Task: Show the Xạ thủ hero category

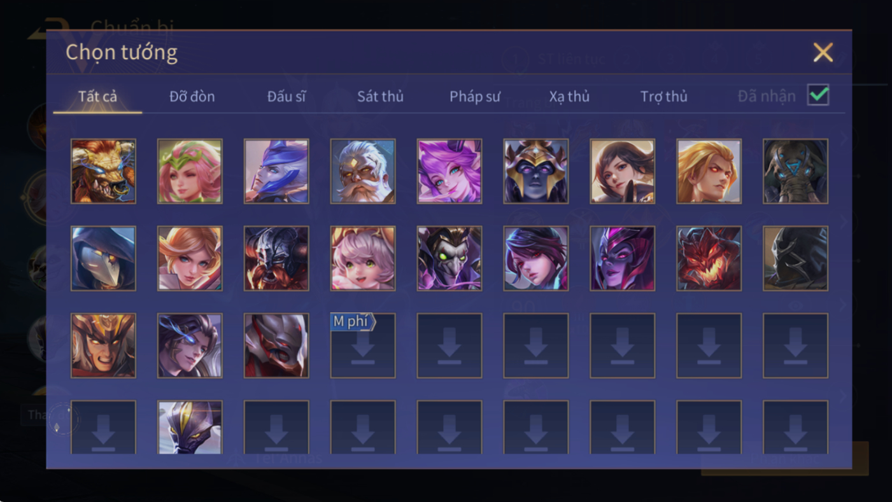Action: click(x=569, y=97)
